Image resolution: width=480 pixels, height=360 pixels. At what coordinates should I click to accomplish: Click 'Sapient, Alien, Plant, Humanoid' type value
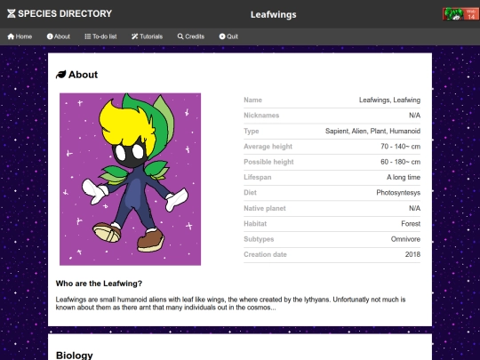pos(372,131)
